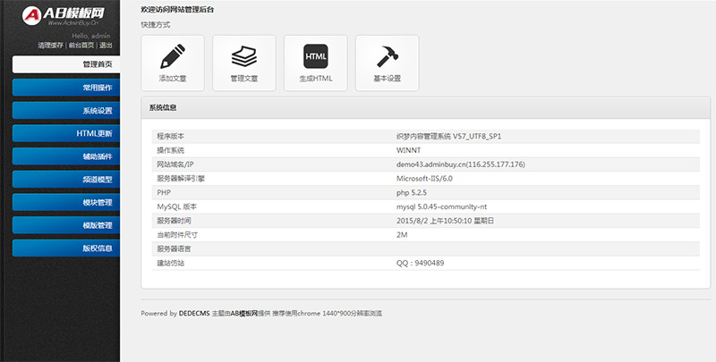The height and width of the screenshot is (362, 716).
Task: Open the 辅助插件 sidebar menu
Action: coord(66,156)
